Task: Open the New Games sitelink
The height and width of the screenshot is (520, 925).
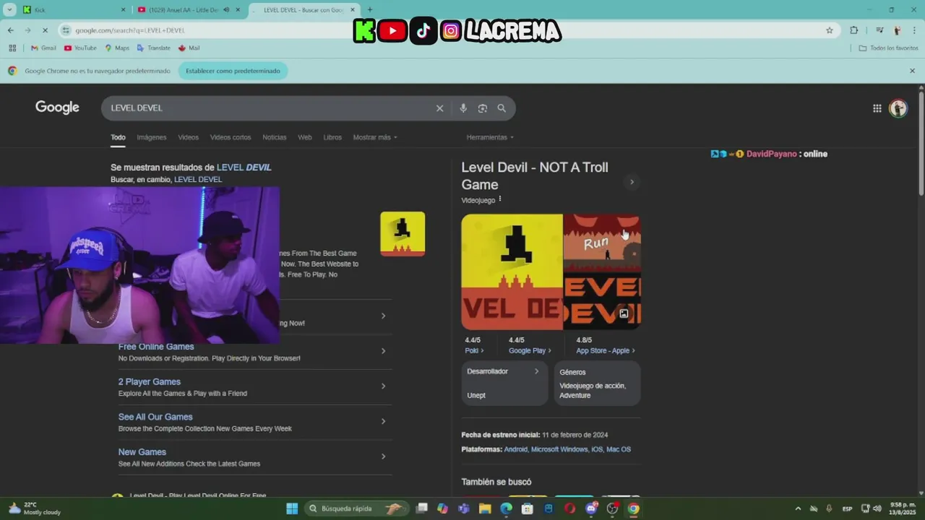Action: click(x=142, y=452)
